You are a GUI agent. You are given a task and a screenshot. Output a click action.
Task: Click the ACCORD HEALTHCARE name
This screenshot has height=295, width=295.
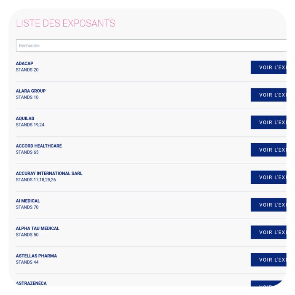(x=39, y=146)
